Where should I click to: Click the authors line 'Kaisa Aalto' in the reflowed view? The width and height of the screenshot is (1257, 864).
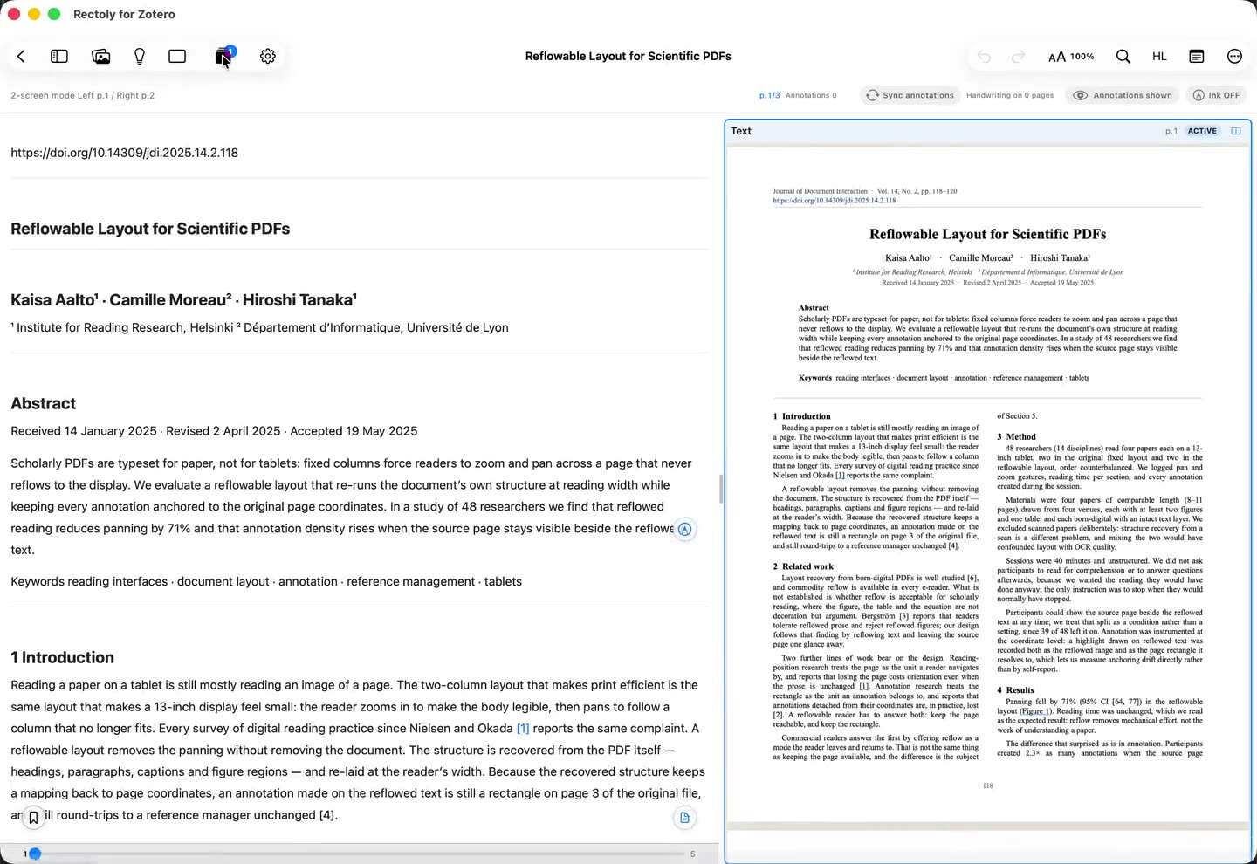pyautogui.click(x=184, y=300)
